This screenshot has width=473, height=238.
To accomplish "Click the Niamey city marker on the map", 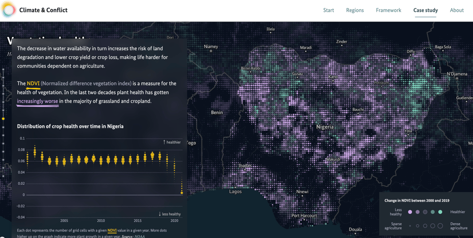I will pos(211,51).
